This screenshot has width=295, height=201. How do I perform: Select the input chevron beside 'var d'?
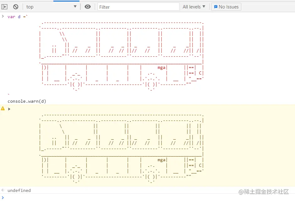3,16
